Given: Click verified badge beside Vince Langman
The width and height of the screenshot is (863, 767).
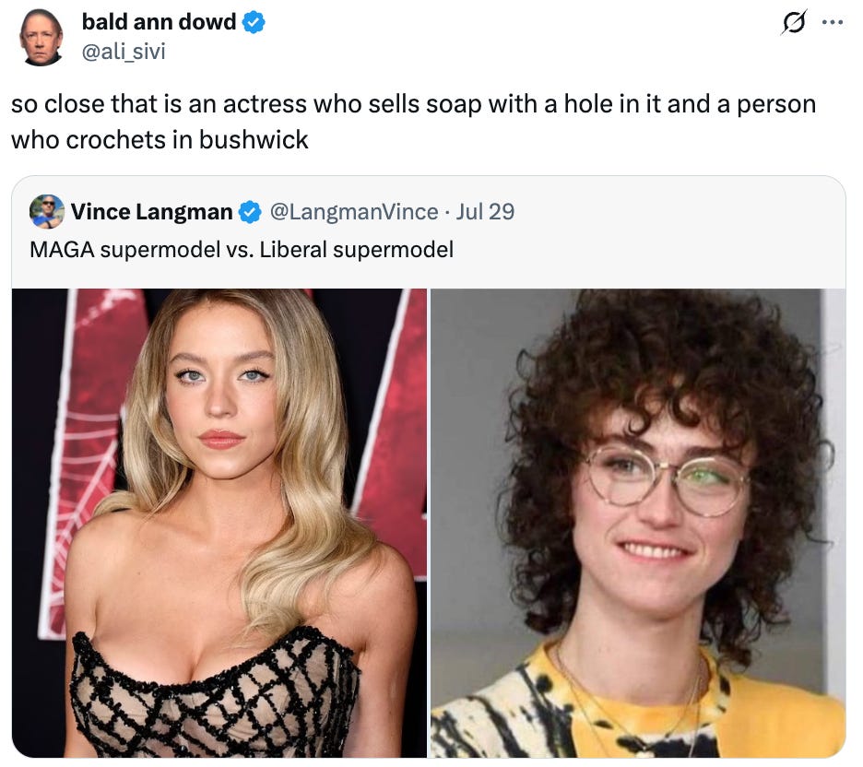Looking at the screenshot, I should point(250,212).
